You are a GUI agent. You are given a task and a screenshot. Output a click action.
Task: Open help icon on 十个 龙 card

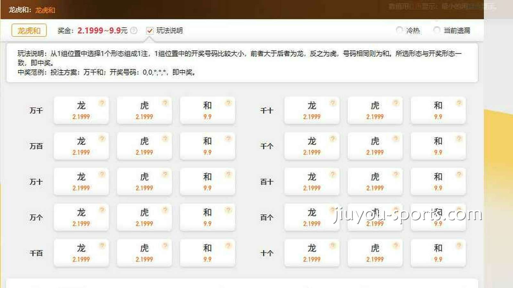point(332,245)
